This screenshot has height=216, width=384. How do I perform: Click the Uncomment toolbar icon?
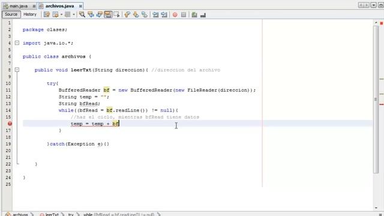click(x=203, y=14)
